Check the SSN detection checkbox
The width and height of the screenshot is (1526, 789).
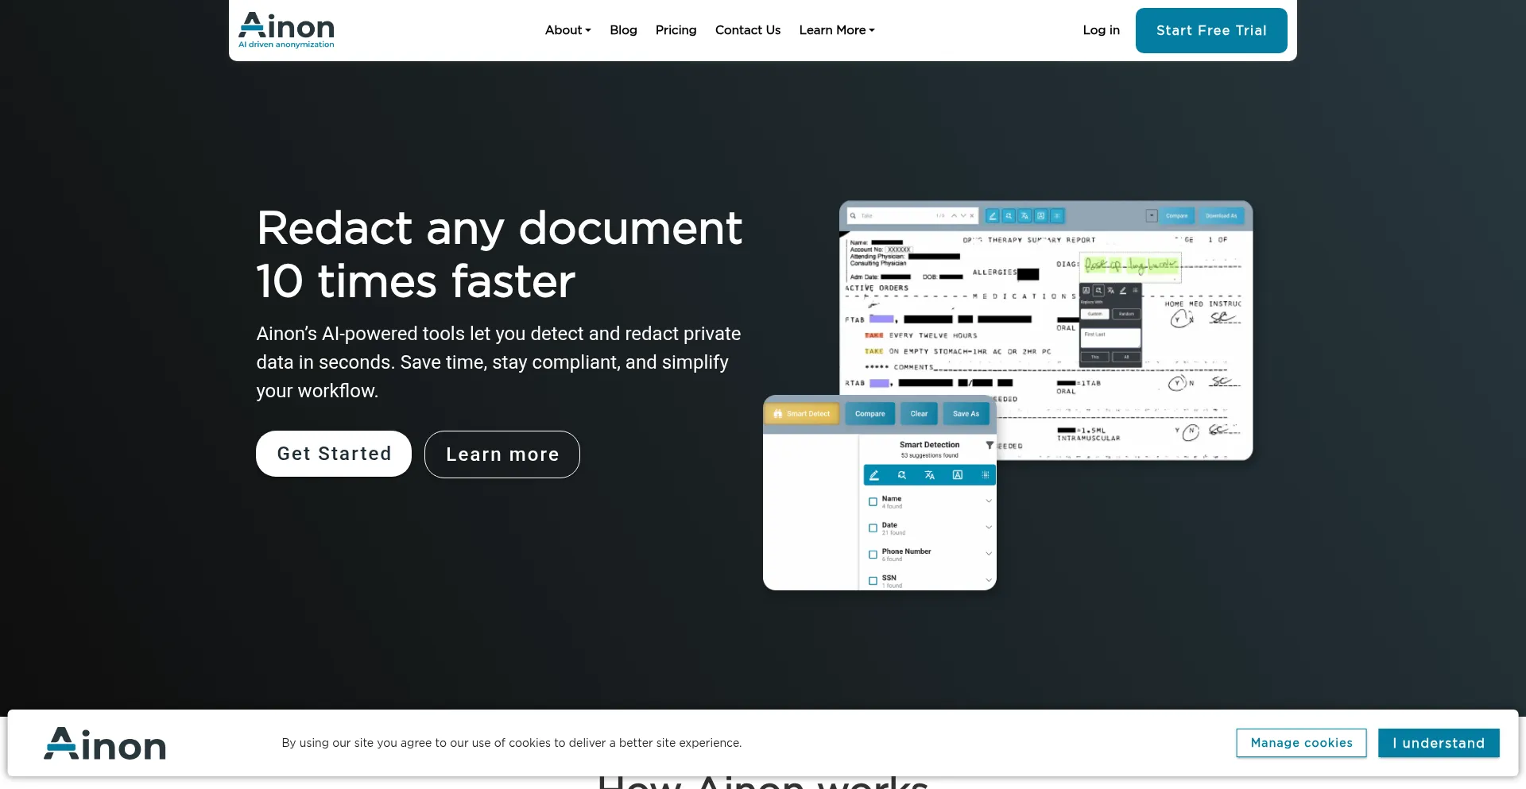tap(873, 581)
